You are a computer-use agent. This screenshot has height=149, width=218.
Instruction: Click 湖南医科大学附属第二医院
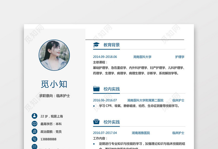(145, 100)
